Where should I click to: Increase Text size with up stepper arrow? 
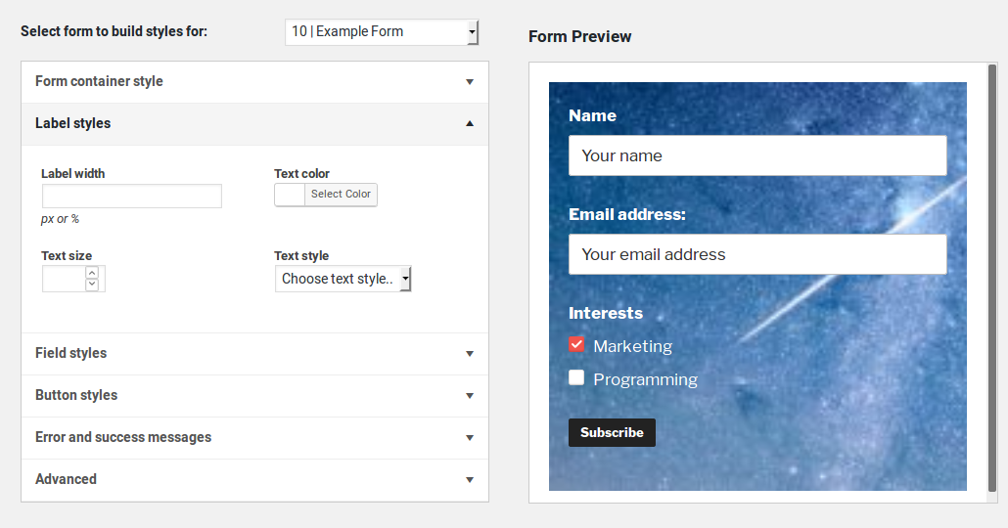click(x=92, y=274)
